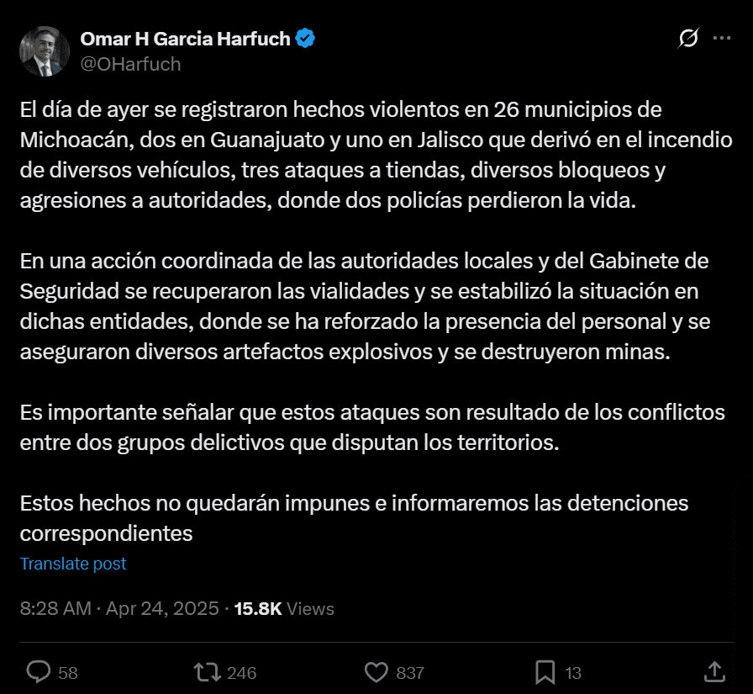Click the repost arrows icon
Viewport: 753px width, 694px height.
coord(206,671)
